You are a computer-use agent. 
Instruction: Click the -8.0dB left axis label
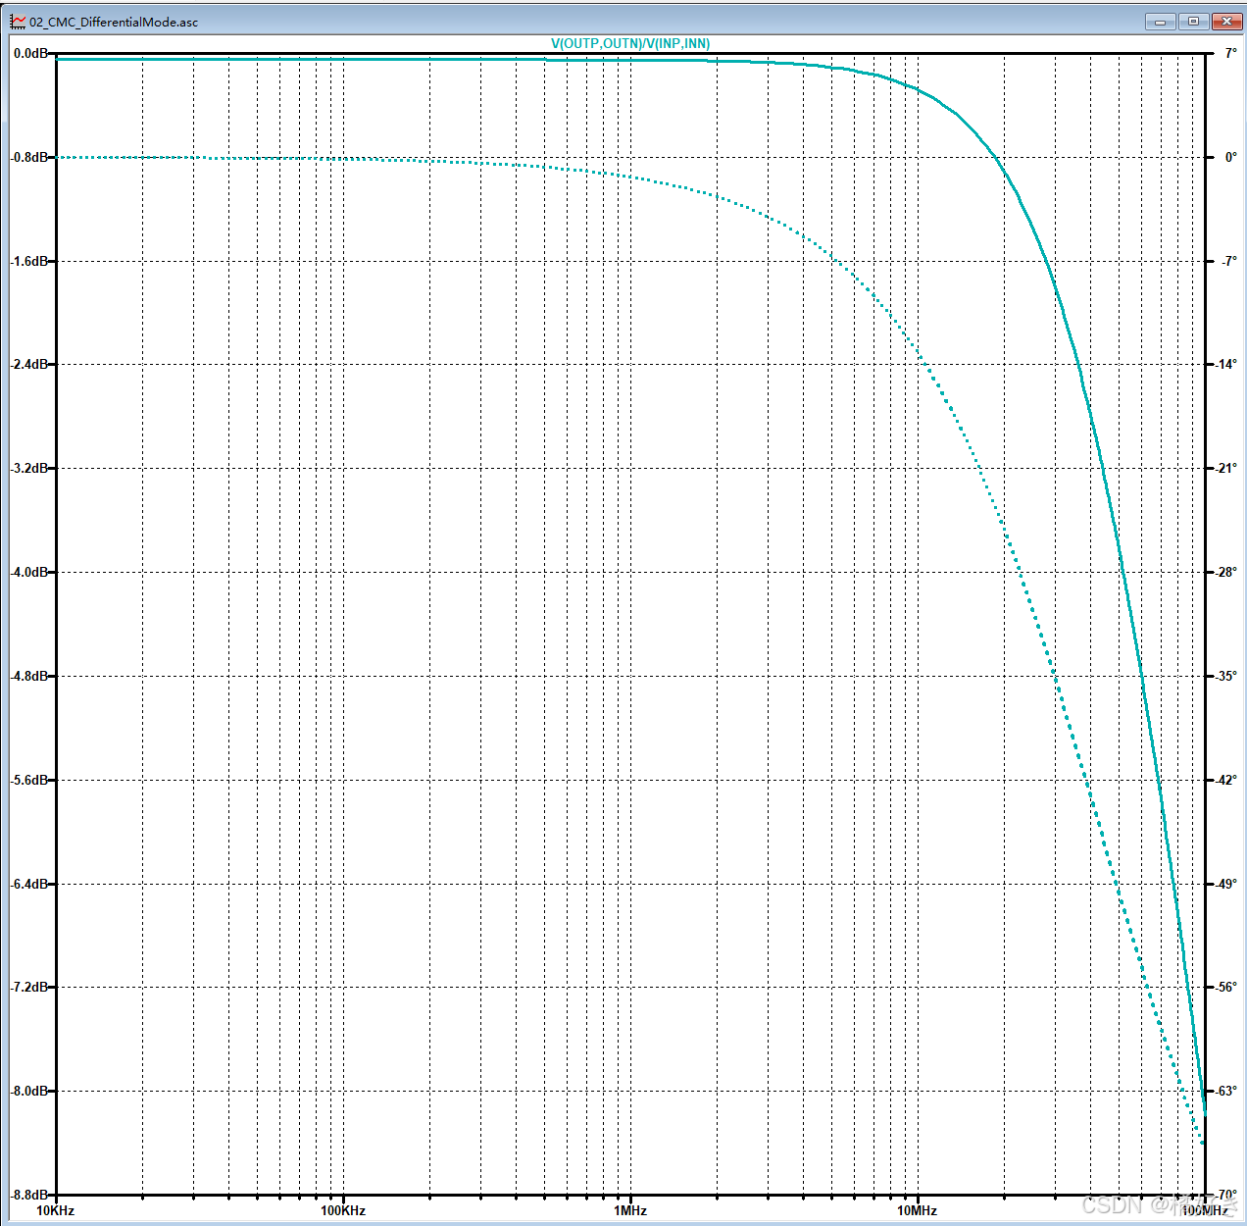coord(28,1091)
